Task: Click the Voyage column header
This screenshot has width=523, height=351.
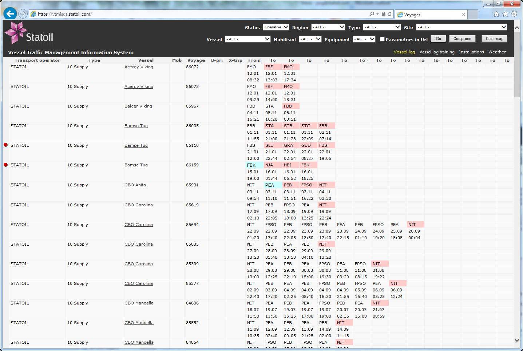Action: (196, 60)
